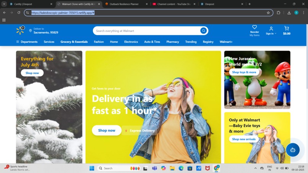Click the Windows taskbar Search box
The width and height of the screenshot is (308, 173).
[118, 168]
